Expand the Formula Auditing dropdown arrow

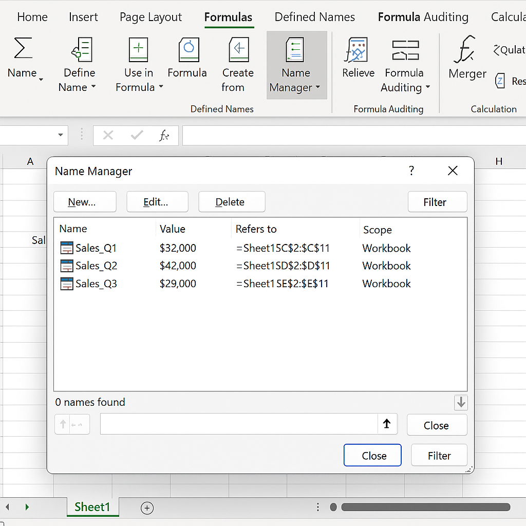tap(428, 87)
